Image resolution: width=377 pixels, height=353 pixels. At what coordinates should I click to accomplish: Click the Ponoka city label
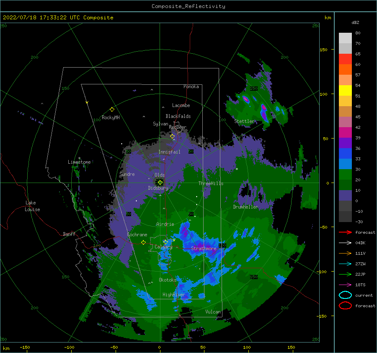(x=191, y=86)
